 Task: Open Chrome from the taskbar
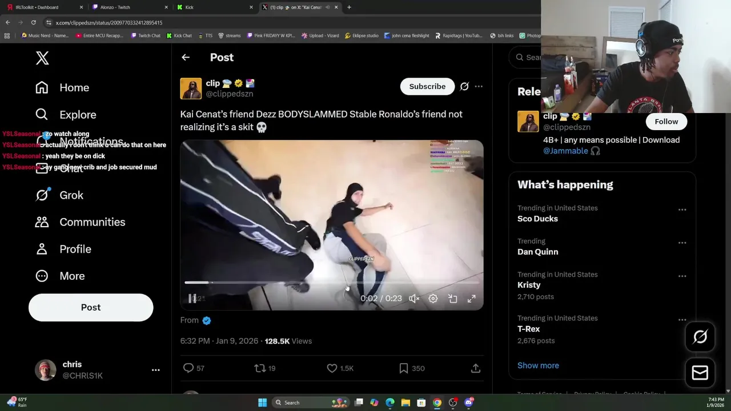coord(437,402)
